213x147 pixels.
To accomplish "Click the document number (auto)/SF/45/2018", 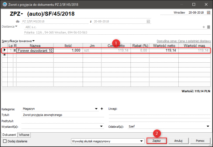I will 51,14.
